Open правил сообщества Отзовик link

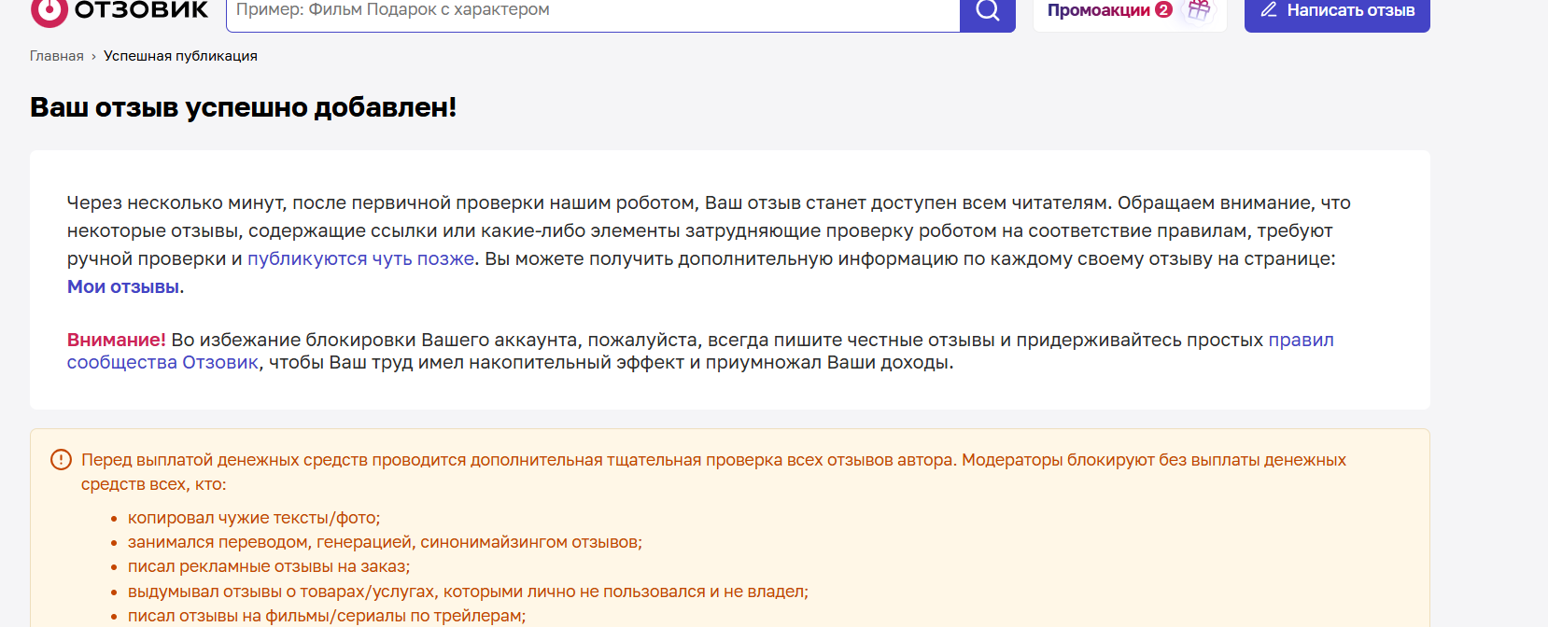point(700,351)
